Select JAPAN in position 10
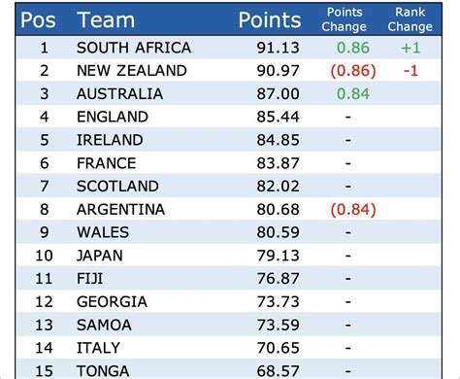460x379 pixels. (x=100, y=256)
